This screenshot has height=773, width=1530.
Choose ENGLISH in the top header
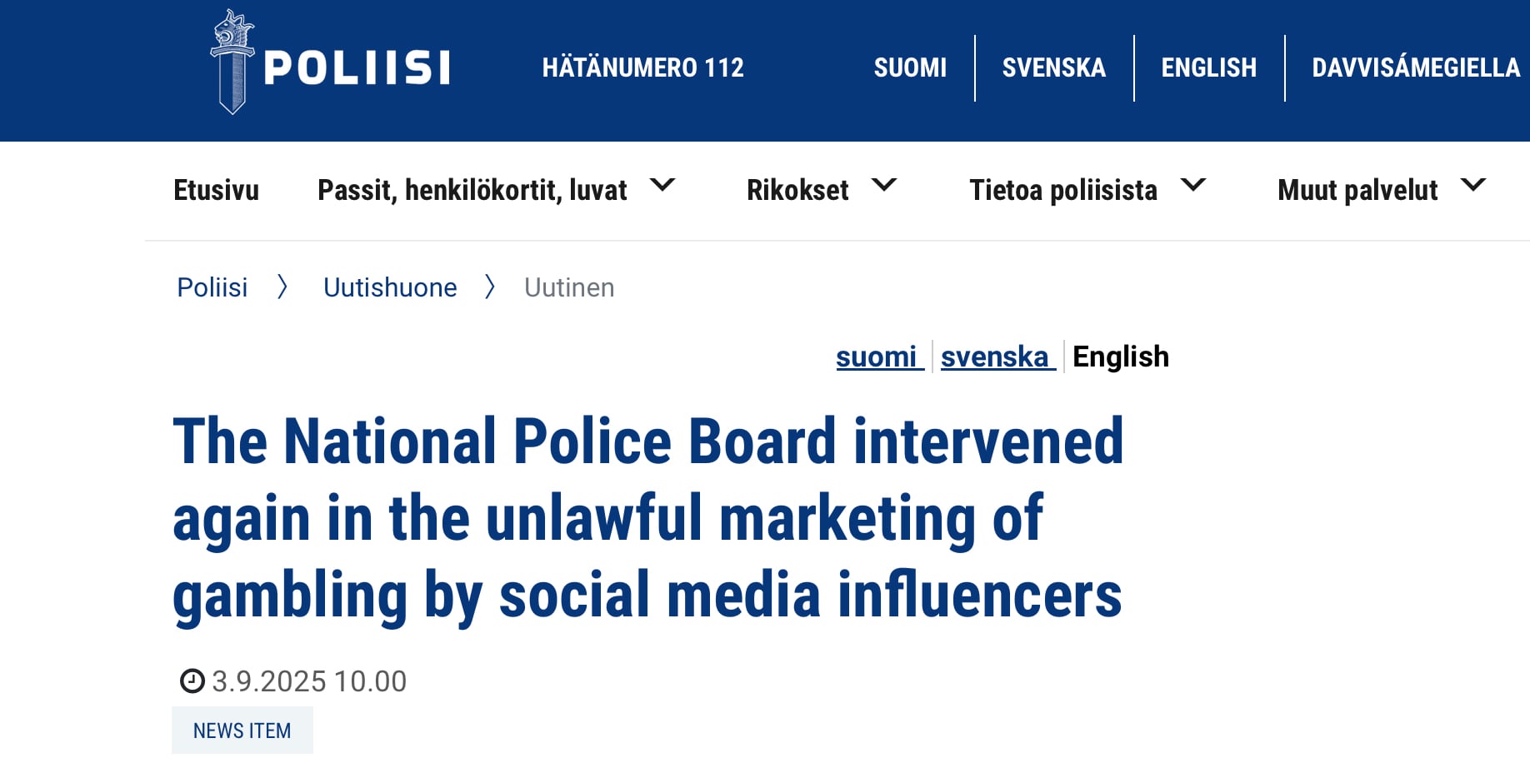(1209, 67)
